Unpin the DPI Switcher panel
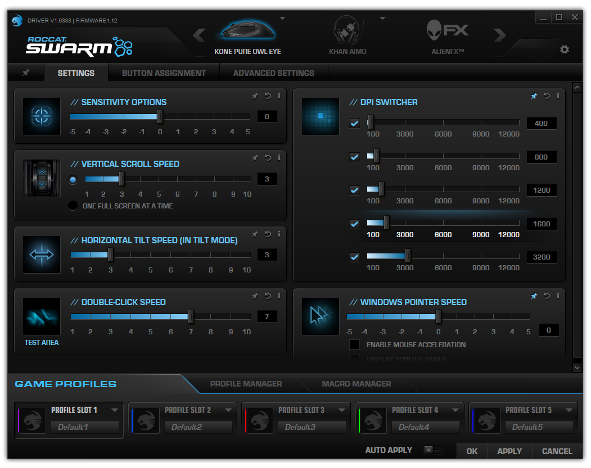591x468 pixels. pyautogui.click(x=534, y=96)
